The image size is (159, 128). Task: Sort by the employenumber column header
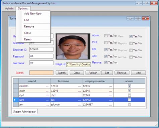[98, 81]
